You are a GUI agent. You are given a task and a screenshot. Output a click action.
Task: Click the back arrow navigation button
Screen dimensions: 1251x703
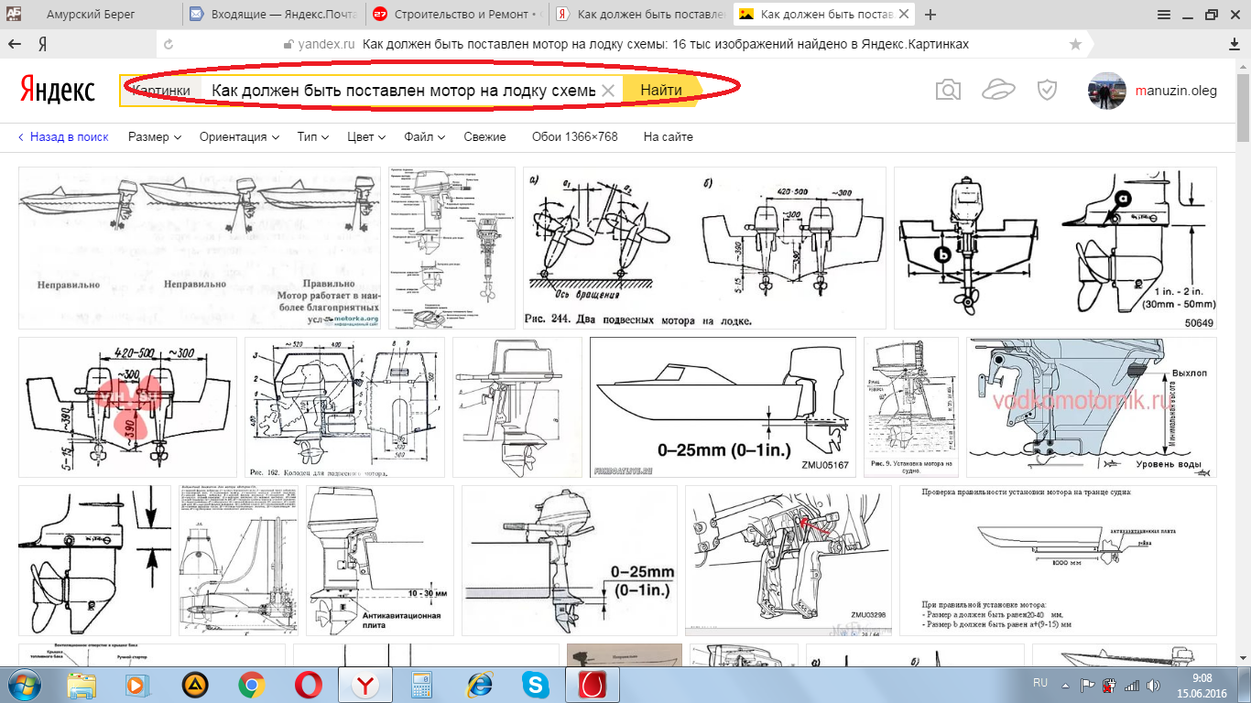click(x=15, y=44)
